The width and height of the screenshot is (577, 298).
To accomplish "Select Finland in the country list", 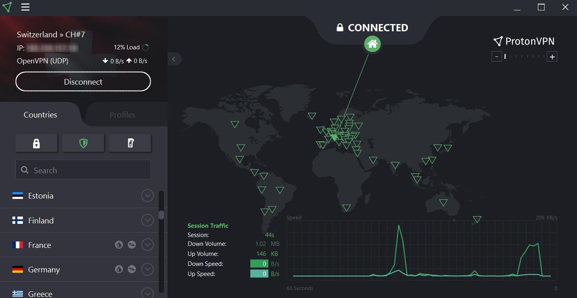I will coord(41,221).
